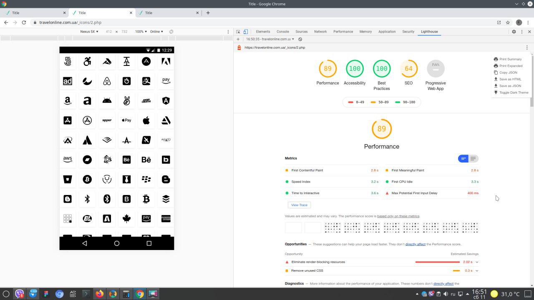The height and width of the screenshot is (300, 534).
Task: Activate the inspect element picker icon
Action: [x=238, y=32]
